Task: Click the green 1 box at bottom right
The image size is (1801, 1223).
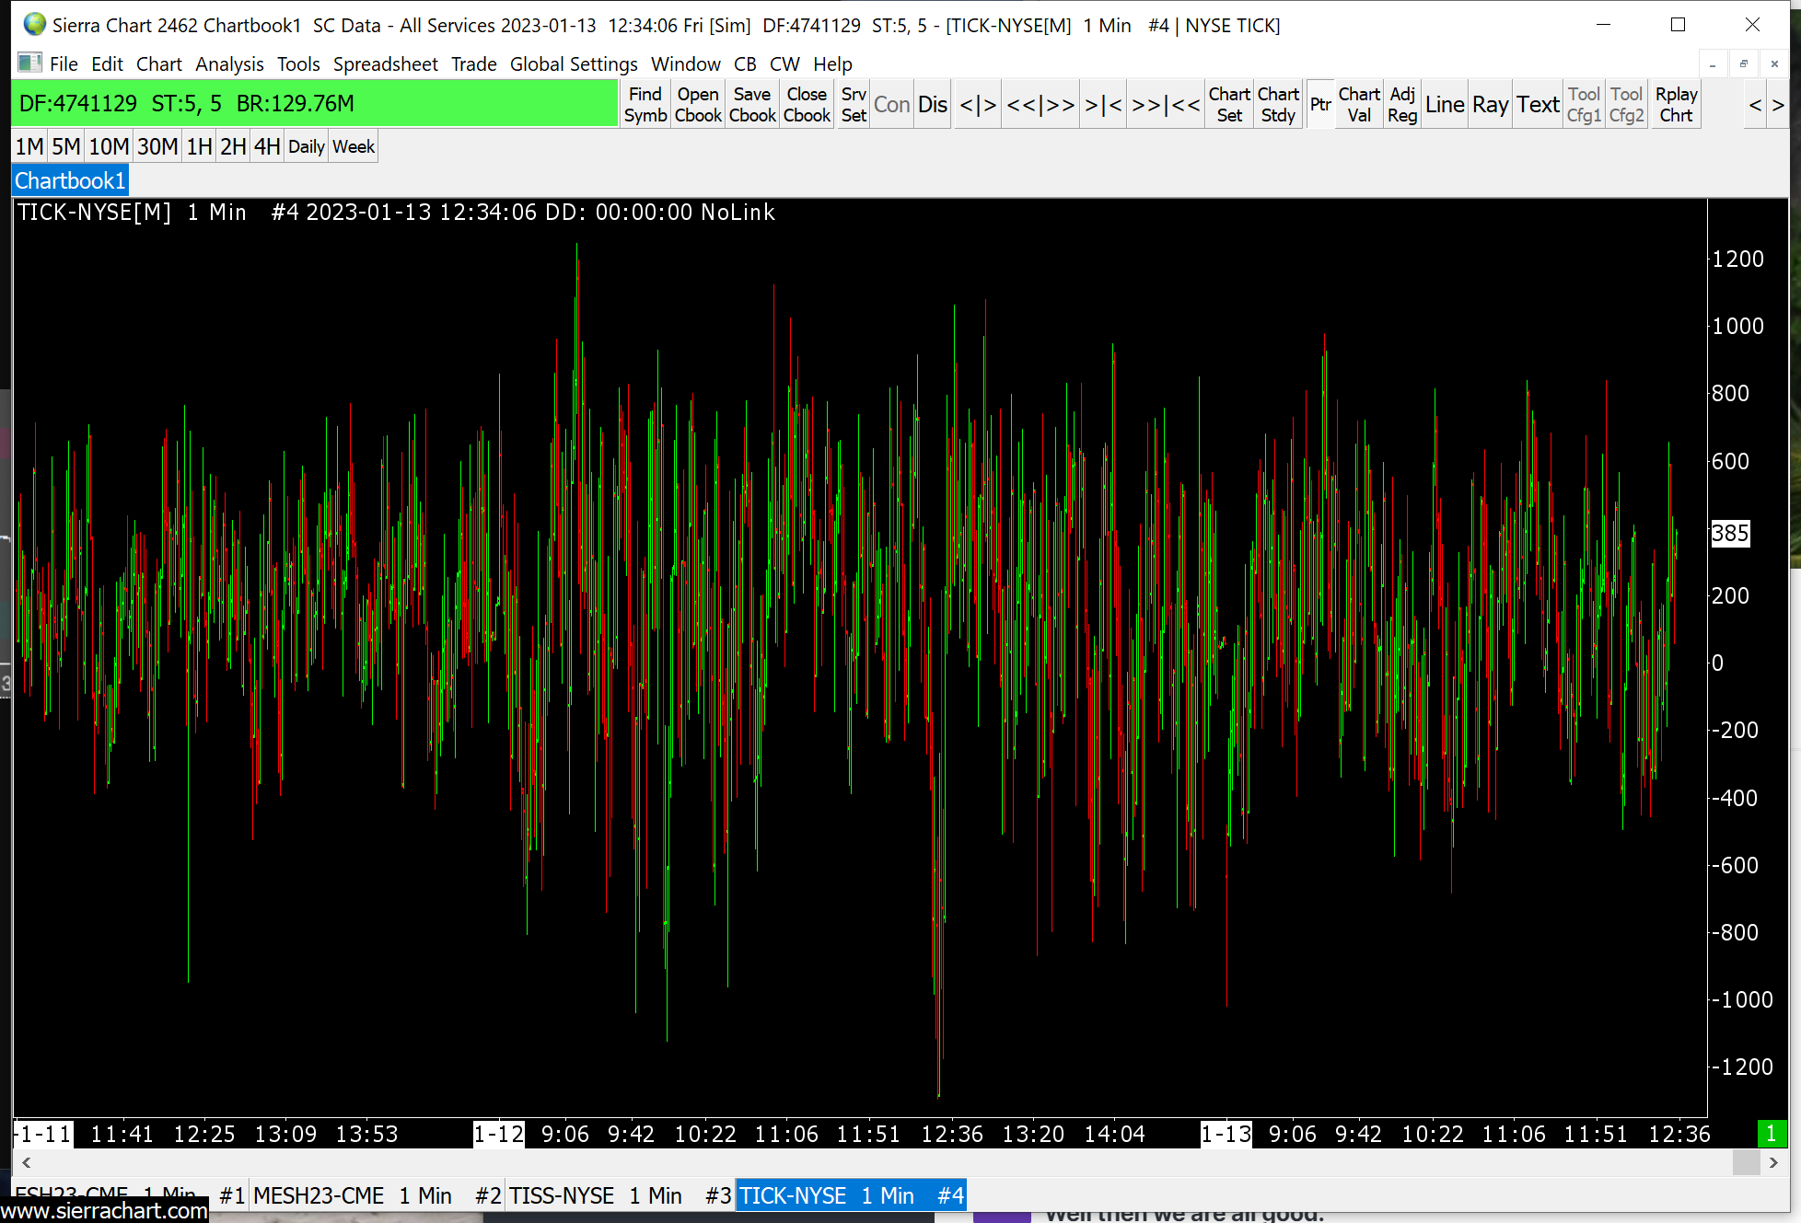Action: click(1771, 1134)
